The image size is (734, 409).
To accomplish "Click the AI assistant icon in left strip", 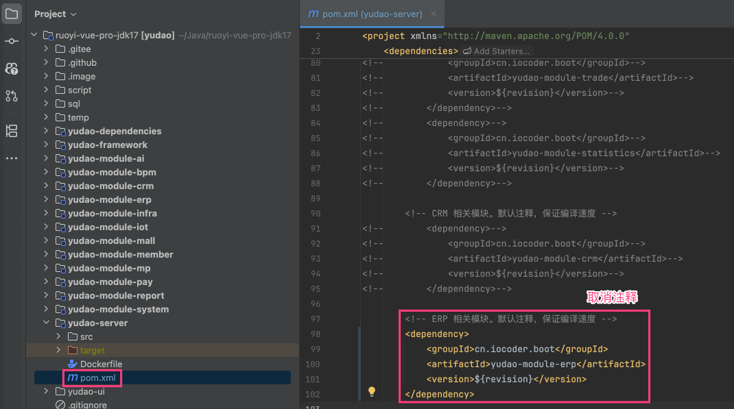I will (12, 69).
